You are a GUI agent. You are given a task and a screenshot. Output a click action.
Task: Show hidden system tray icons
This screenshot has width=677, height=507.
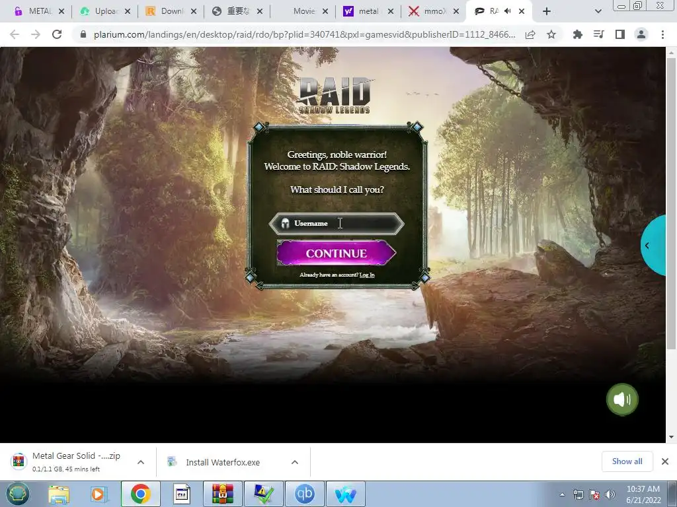click(x=562, y=494)
